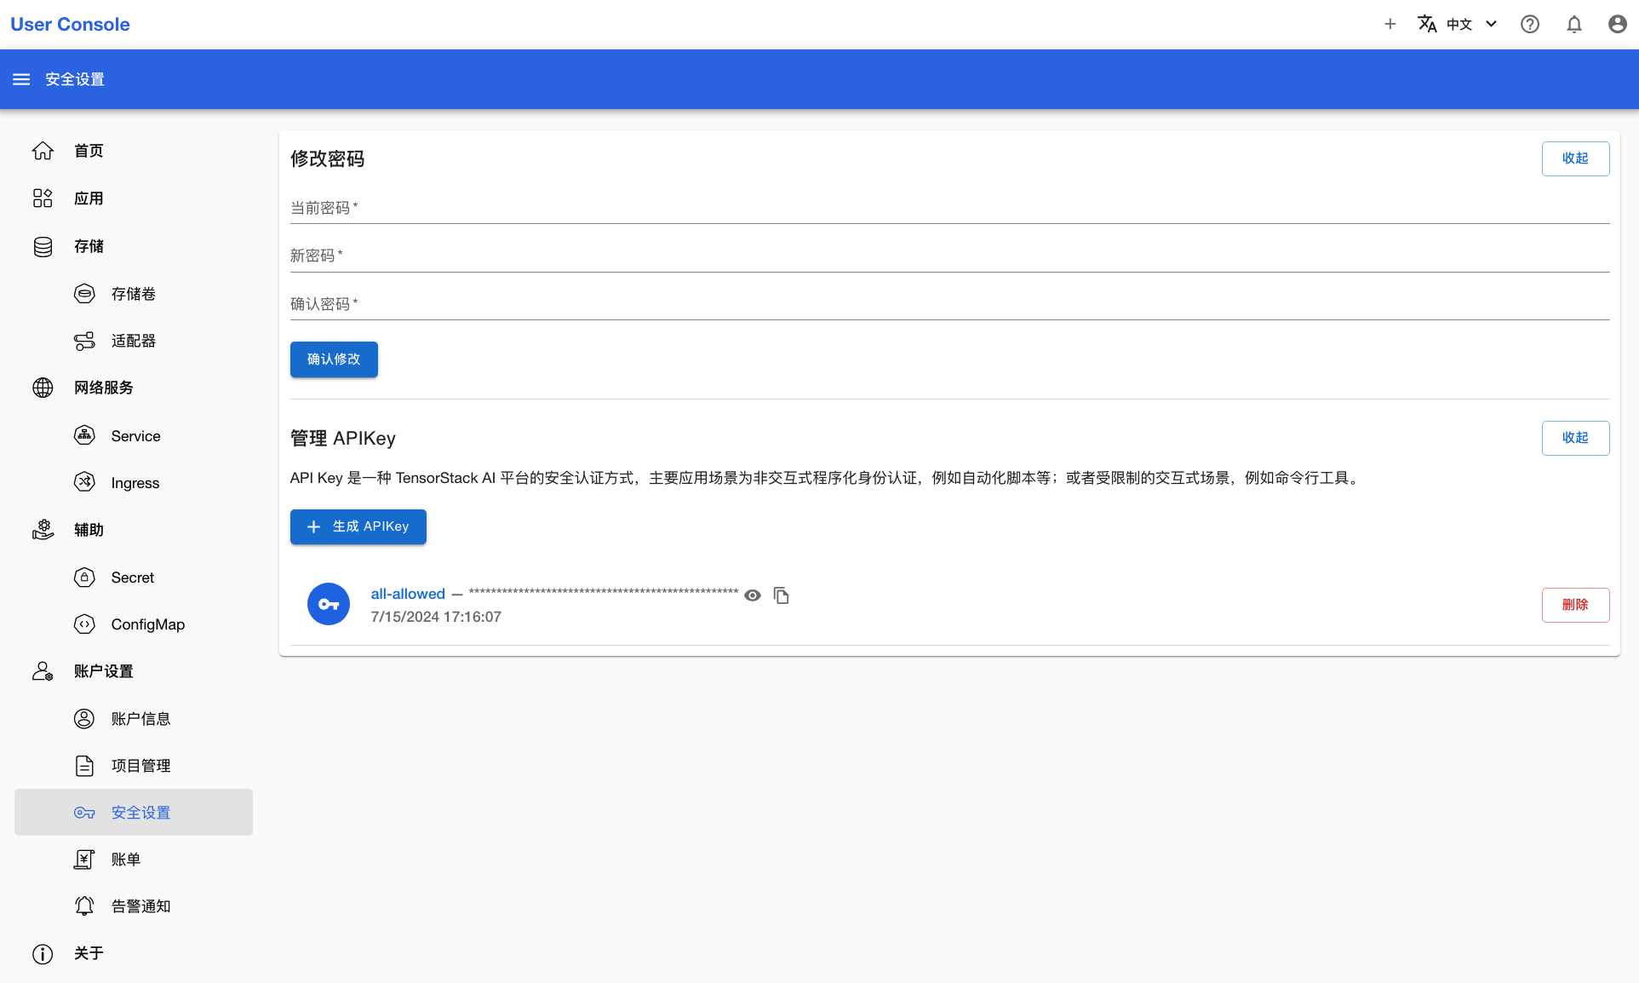Open notifications bell icon
The height and width of the screenshot is (983, 1639).
pos(1574,24)
